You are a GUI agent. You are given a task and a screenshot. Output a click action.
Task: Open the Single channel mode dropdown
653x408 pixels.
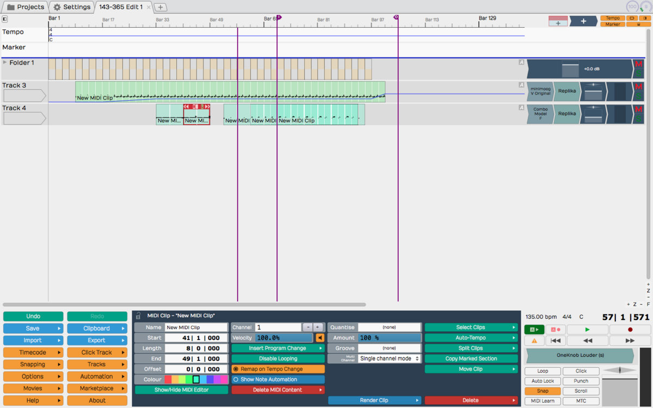point(389,358)
